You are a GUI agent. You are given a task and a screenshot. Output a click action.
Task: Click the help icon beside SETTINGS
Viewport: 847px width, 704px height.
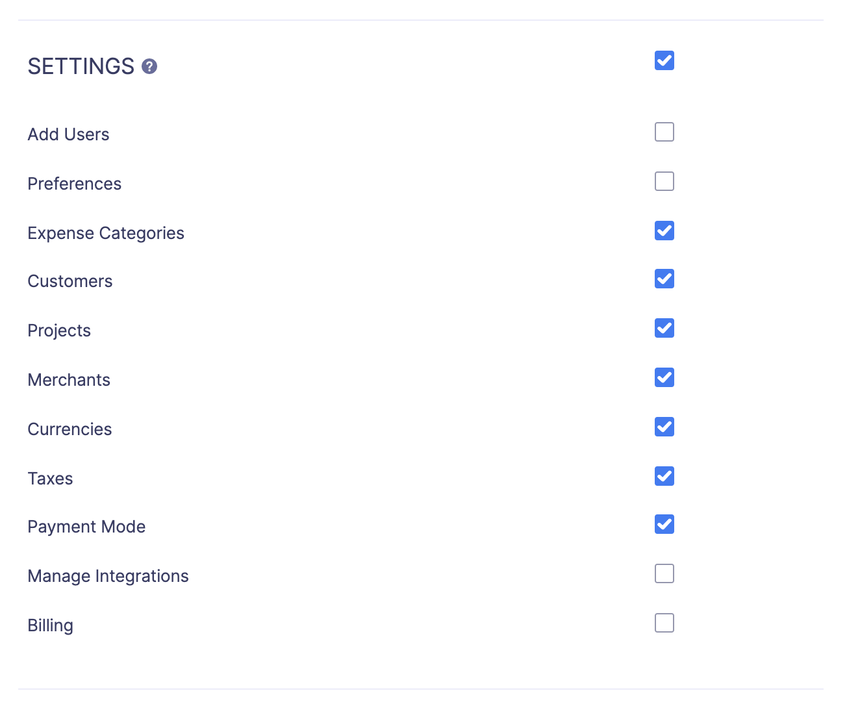point(149,66)
